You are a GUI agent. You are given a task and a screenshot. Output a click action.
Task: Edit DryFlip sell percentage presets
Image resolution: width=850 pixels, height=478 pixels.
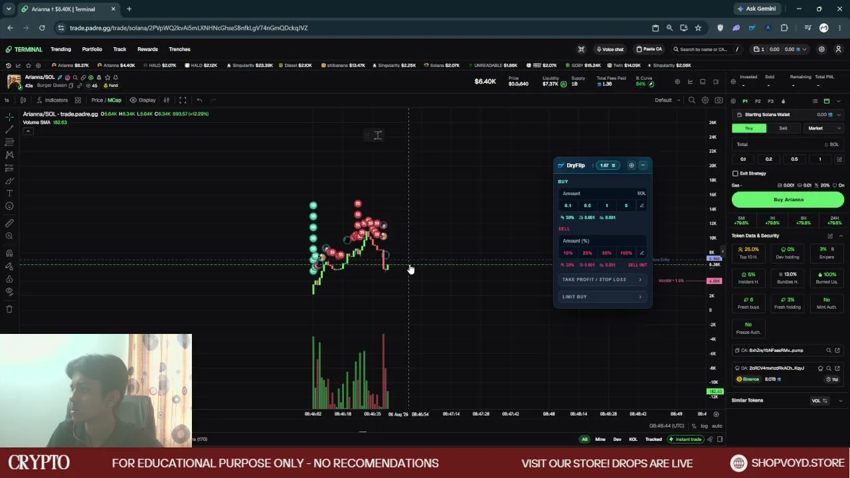tap(641, 253)
